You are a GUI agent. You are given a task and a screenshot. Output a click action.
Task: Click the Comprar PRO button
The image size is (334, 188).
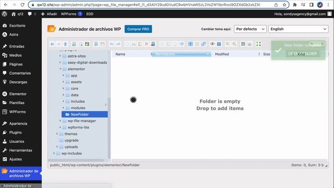[138, 29]
